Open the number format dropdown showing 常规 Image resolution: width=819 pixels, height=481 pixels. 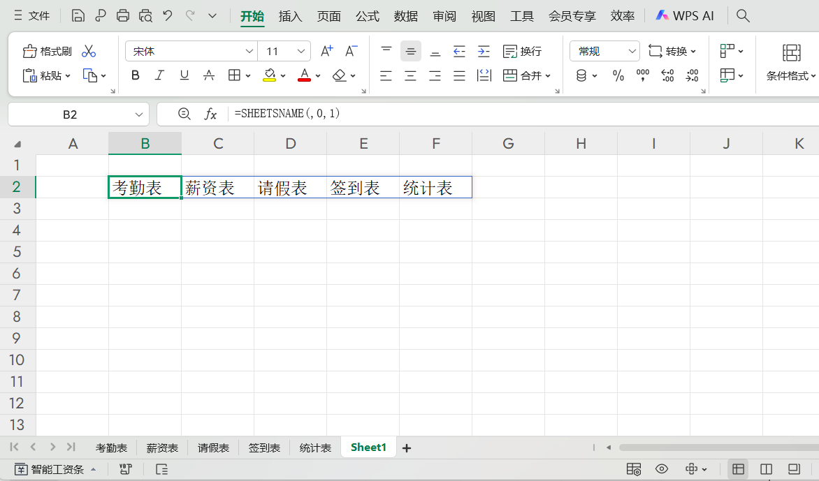[631, 50]
